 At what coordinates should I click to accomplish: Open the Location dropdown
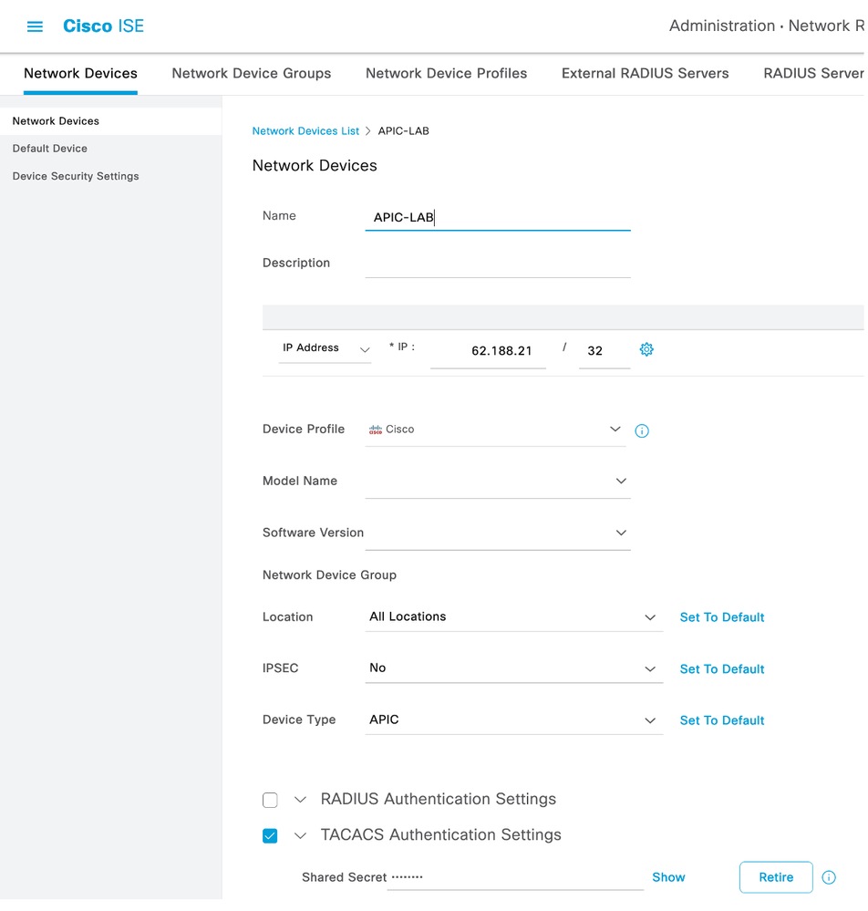[x=650, y=616]
